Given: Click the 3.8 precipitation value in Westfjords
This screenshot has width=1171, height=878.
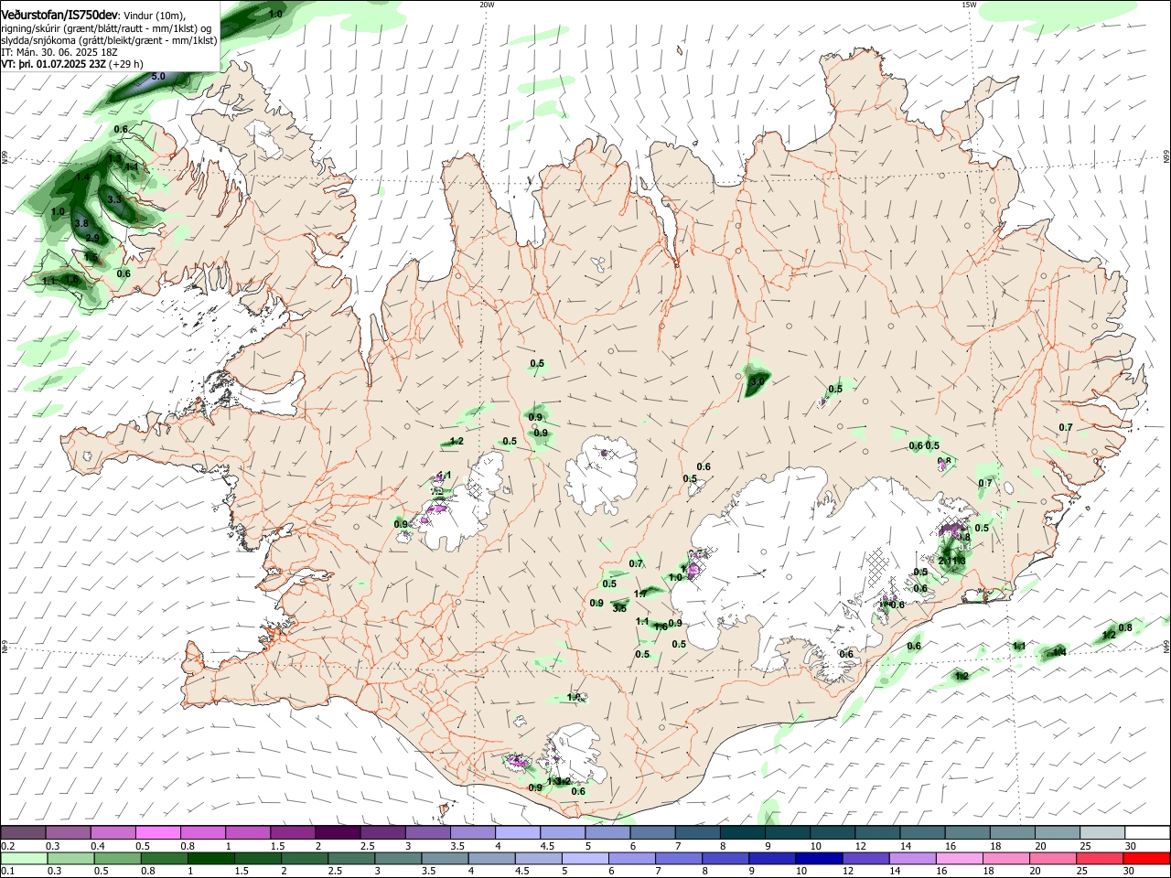Looking at the screenshot, I should 81,223.
